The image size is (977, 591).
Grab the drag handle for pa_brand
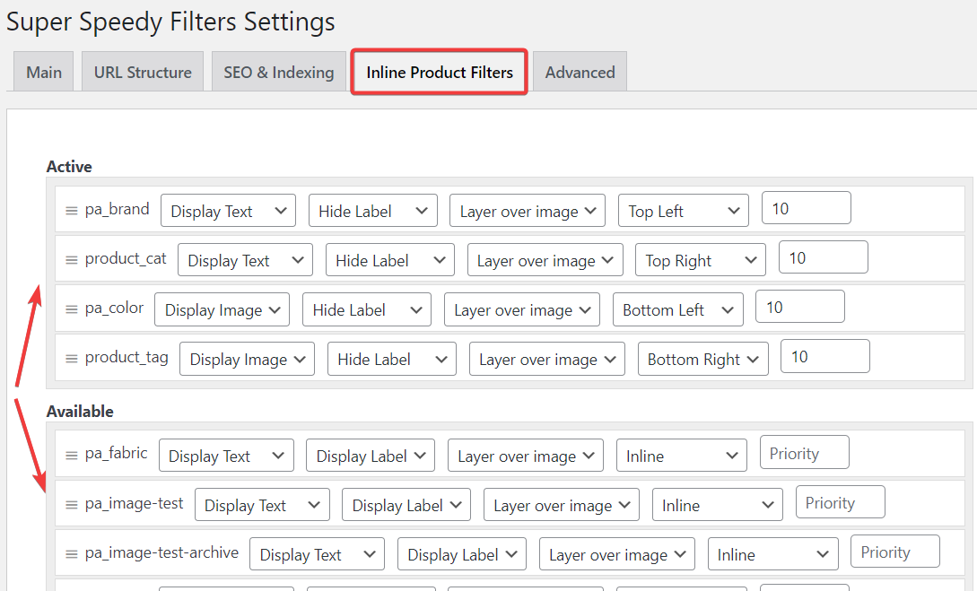[72, 211]
